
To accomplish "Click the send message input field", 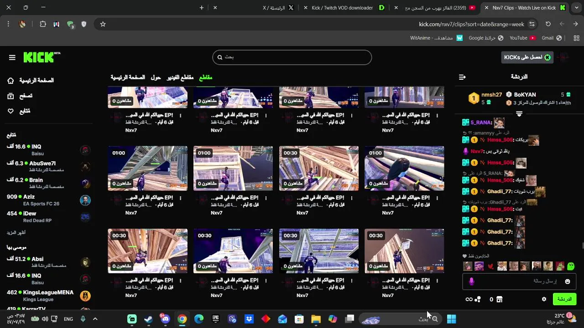I will 519,282.
